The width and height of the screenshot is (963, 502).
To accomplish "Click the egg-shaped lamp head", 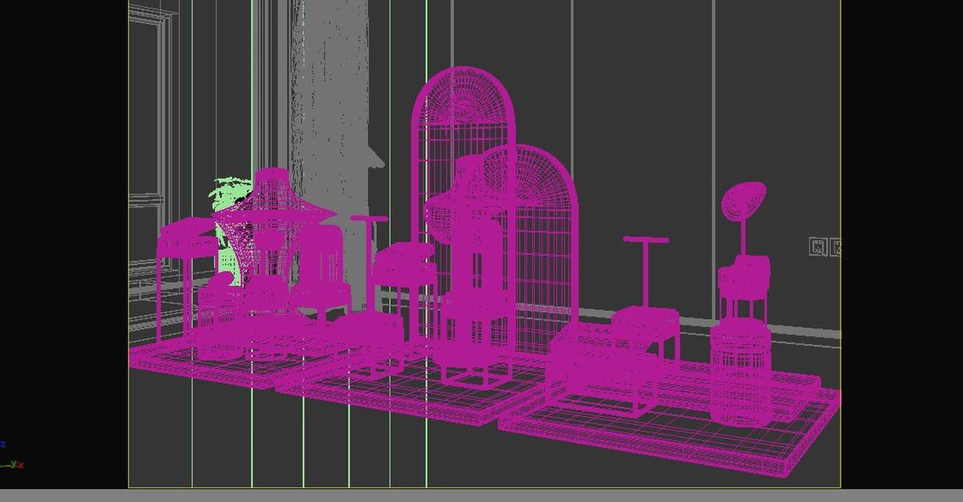I will click(744, 200).
